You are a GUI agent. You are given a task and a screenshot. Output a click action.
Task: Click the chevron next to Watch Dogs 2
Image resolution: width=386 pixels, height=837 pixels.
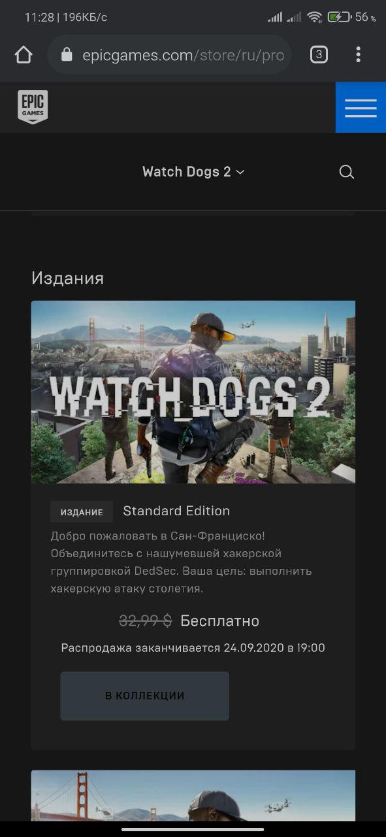pyautogui.click(x=240, y=172)
